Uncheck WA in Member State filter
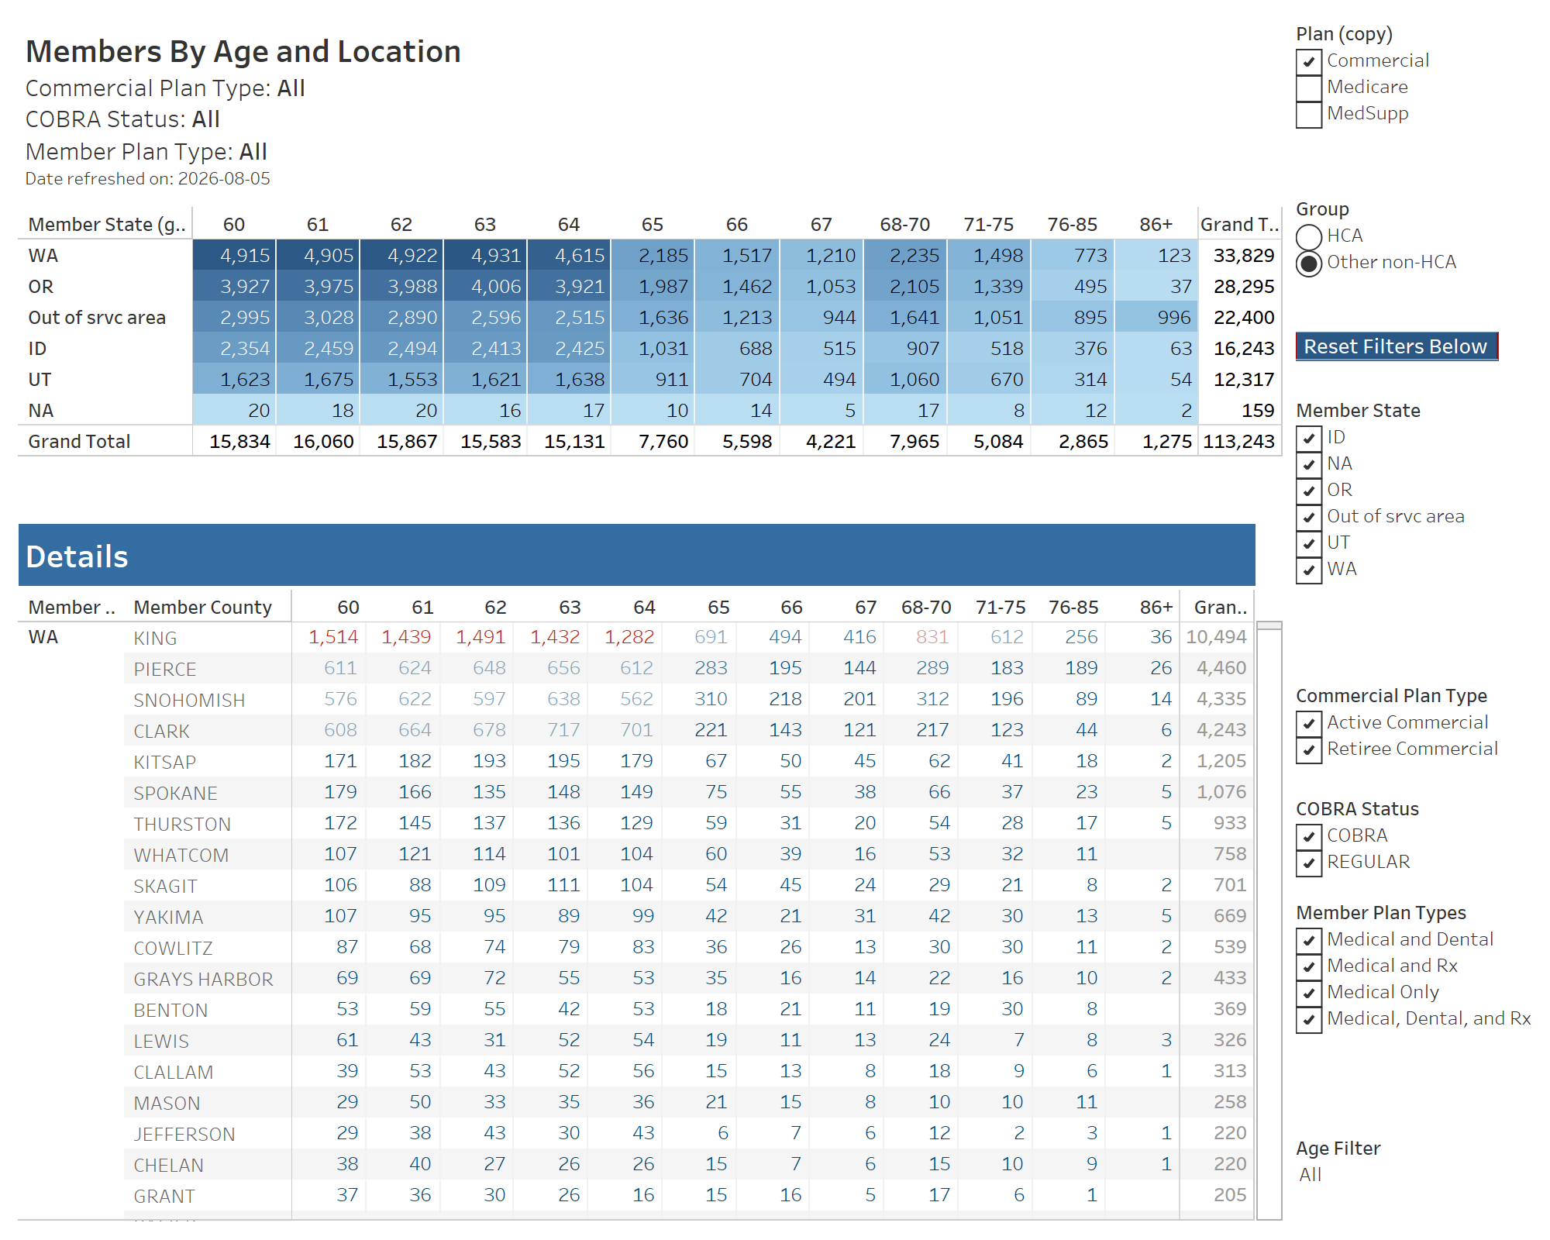Screen dimensions: 1550x1240 1309,570
